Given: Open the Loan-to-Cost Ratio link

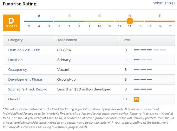Looking at the screenshot, I should [24, 50].
